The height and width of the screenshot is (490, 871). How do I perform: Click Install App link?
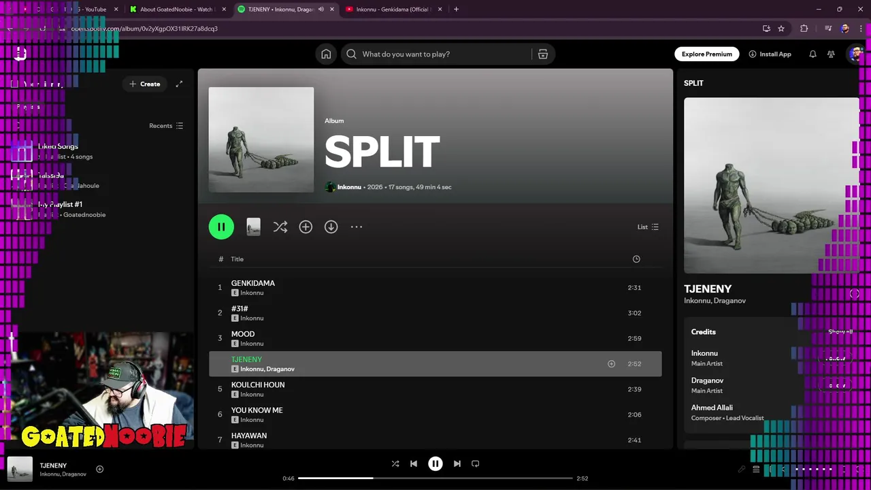[x=770, y=54]
